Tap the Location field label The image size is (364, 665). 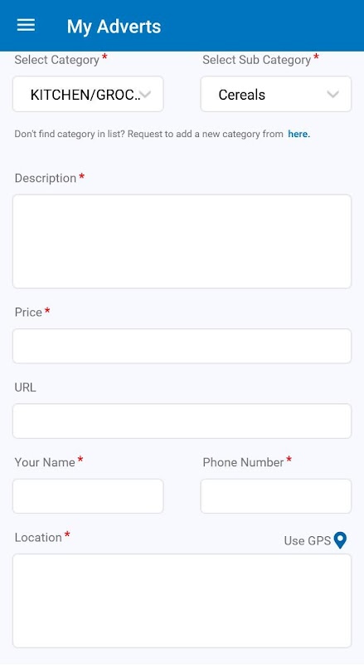click(x=38, y=537)
